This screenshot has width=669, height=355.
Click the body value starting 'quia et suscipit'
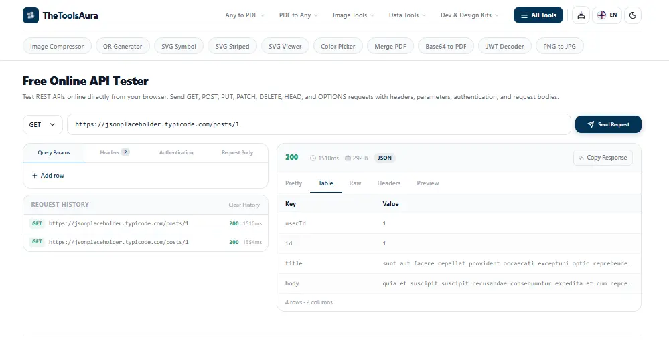coord(506,283)
